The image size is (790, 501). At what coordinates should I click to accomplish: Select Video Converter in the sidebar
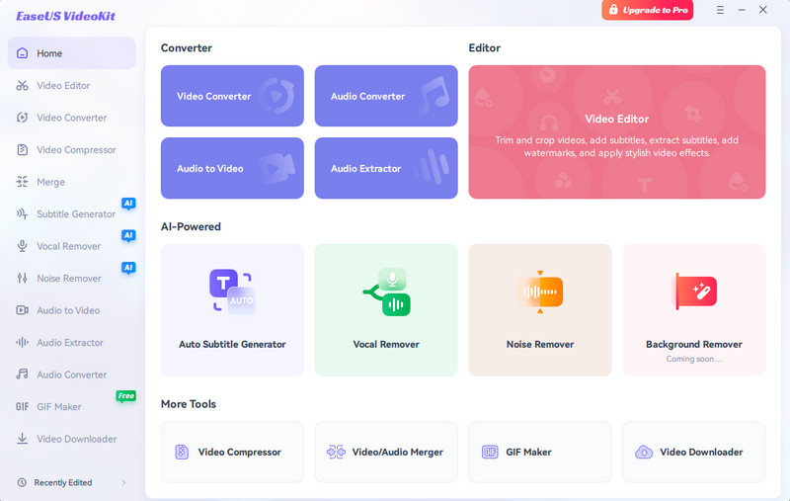click(x=71, y=118)
